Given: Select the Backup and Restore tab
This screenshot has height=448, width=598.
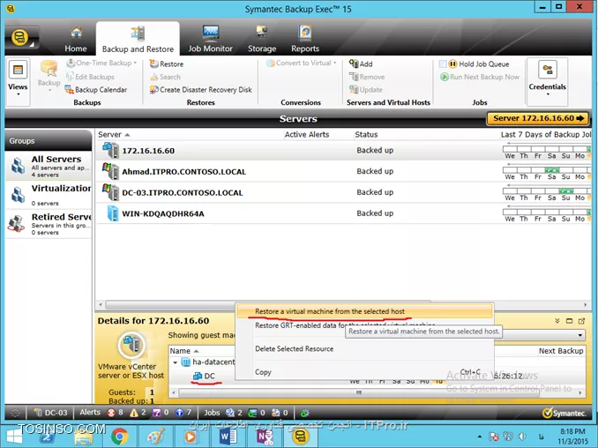Looking at the screenshot, I should coord(138,40).
